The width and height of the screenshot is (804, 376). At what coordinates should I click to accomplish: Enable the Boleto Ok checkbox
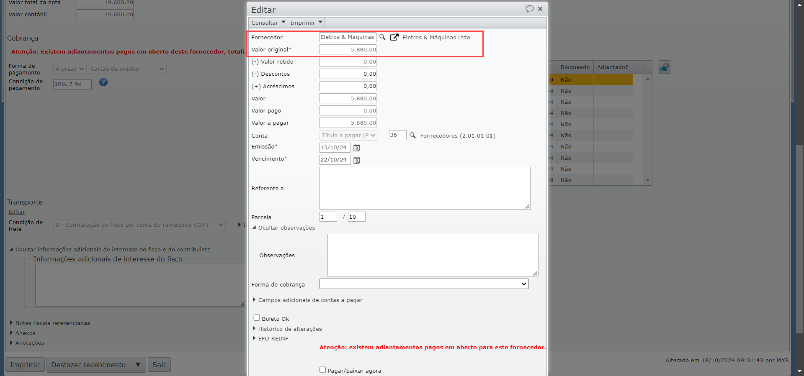click(x=257, y=318)
